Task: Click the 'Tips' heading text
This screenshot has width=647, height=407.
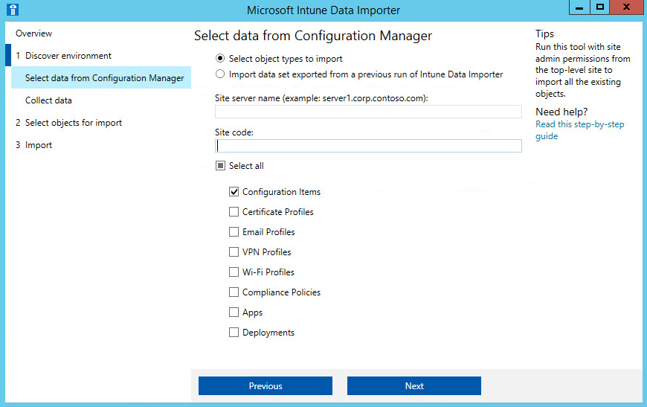Action: click(544, 33)
